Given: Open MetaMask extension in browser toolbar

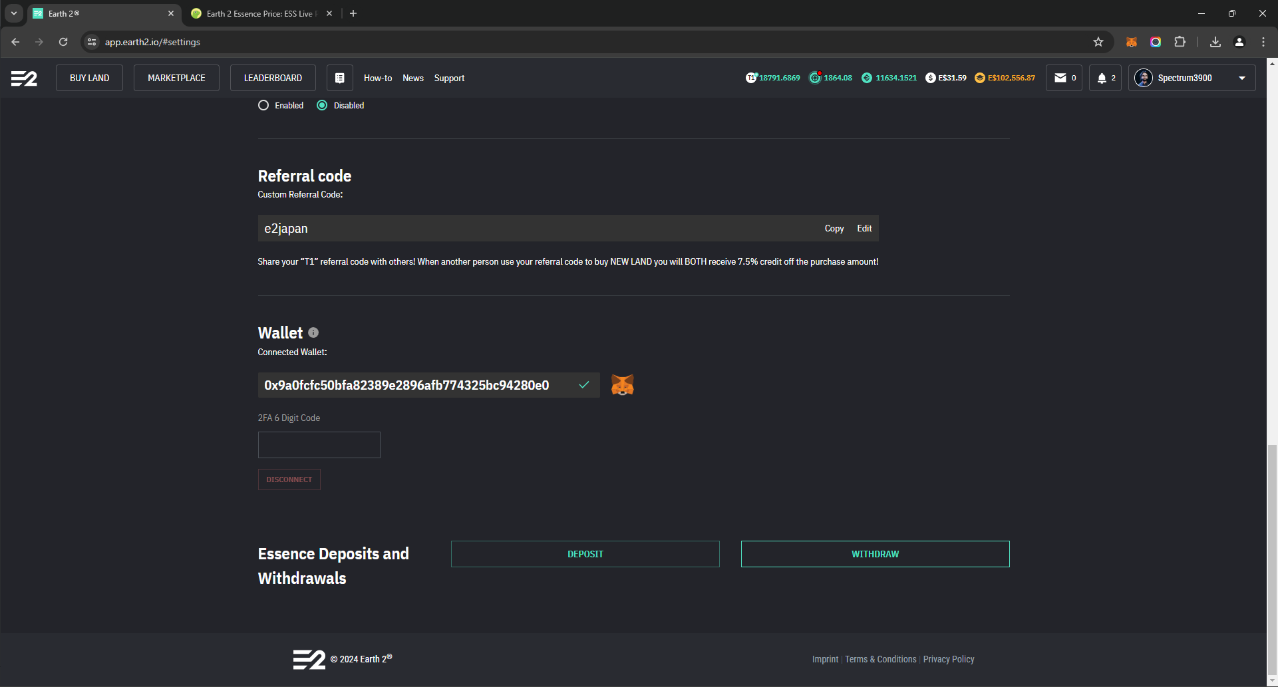Looking at the screenshot, I should [x=1131, y=42].
